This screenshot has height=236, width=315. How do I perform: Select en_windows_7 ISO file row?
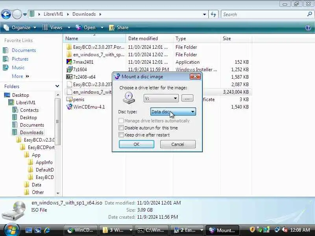point(158,92)
